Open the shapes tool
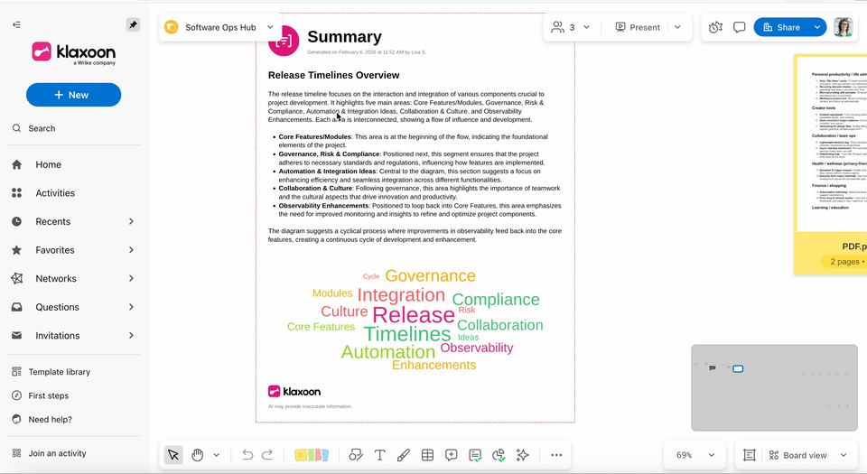The height and width of the screenshot is (474, 867). pos(356,455)
